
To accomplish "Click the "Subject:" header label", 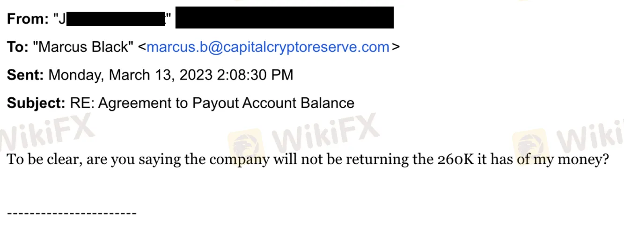I will point(36,103).
